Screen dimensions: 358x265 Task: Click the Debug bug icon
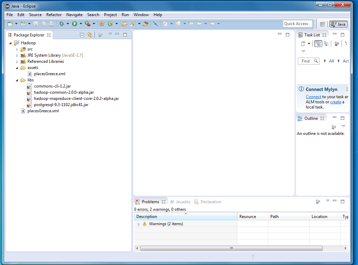click(61, 24)
